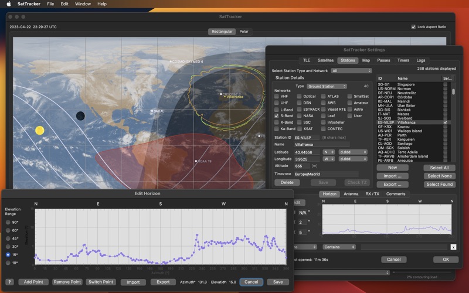Image resolution: width=469 pixels, height=293 pixels.
Task: Click the Latitude input field
Action: [307, 152]
